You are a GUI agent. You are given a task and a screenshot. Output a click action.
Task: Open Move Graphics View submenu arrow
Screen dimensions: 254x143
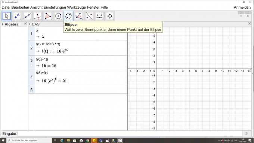(113, 19)
